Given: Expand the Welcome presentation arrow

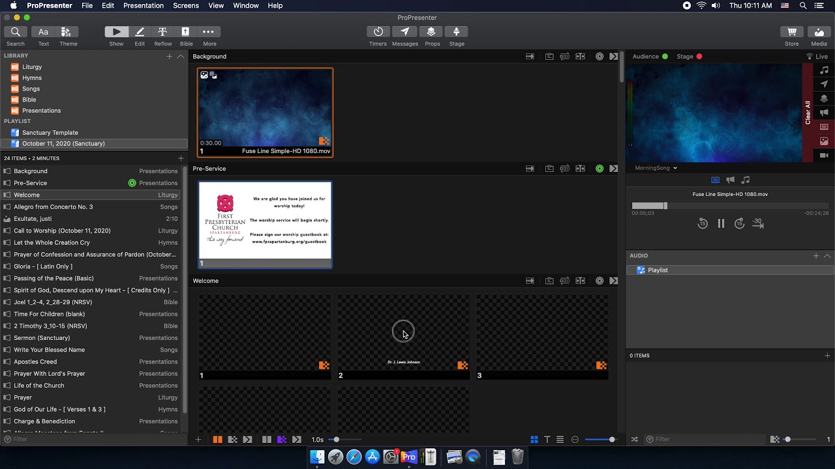Looking at the screenshot, I should point(614,281).
